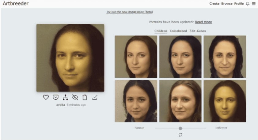
Task: Click the Artbreeder logo
Action: point(16,3)
